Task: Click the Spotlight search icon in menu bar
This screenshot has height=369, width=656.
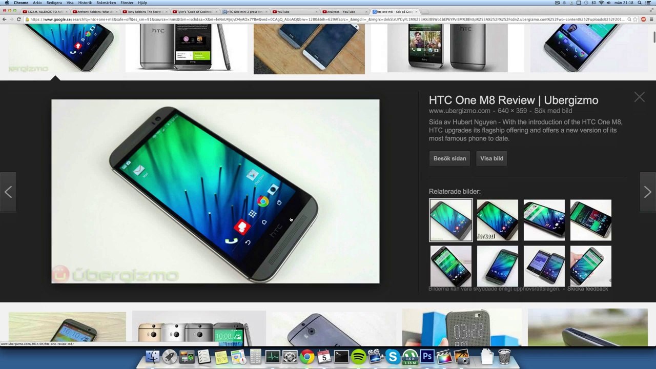Action: coord(640,3)
